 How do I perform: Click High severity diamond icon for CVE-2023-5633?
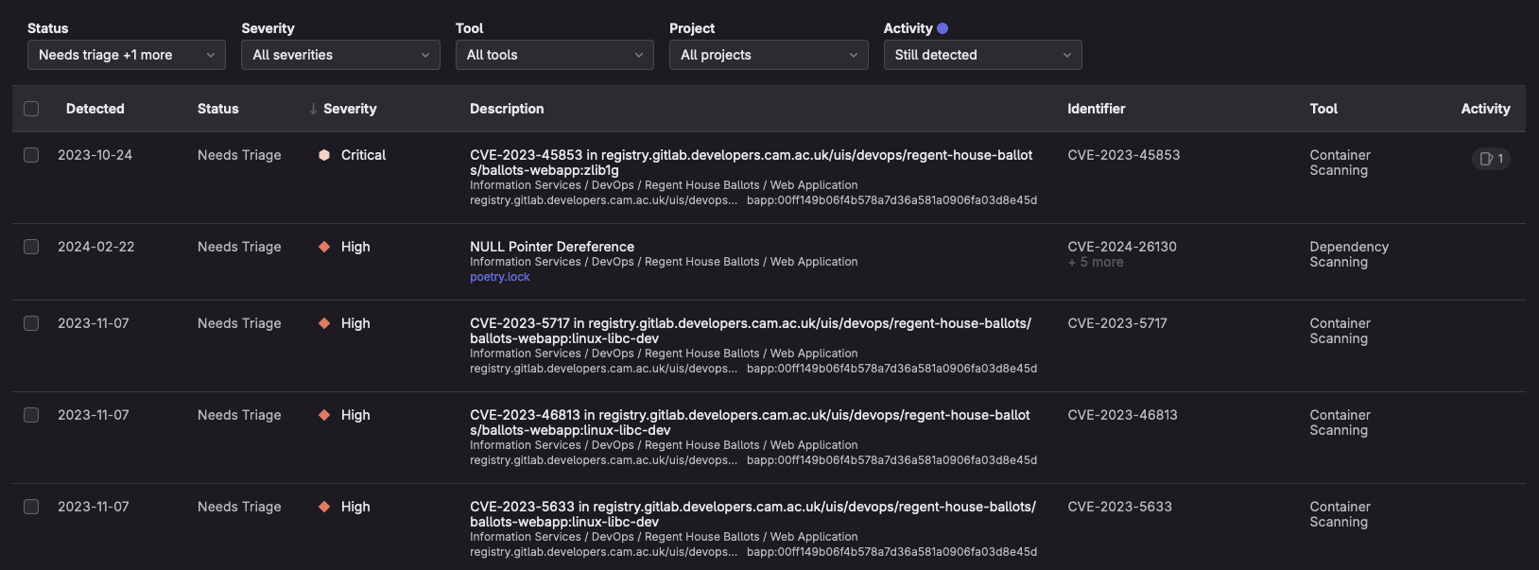(324, 507)
